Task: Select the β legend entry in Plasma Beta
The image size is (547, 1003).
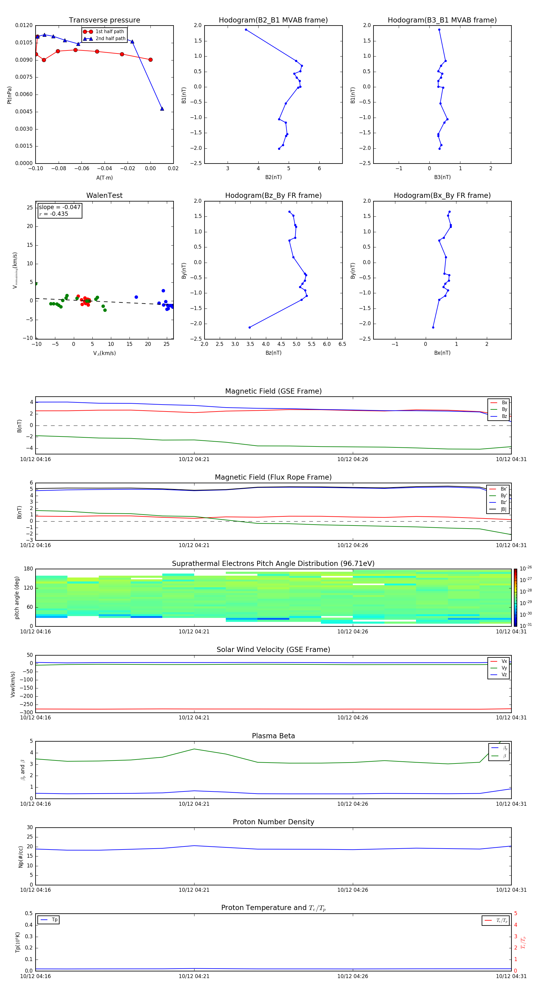Action: [499, 756]
